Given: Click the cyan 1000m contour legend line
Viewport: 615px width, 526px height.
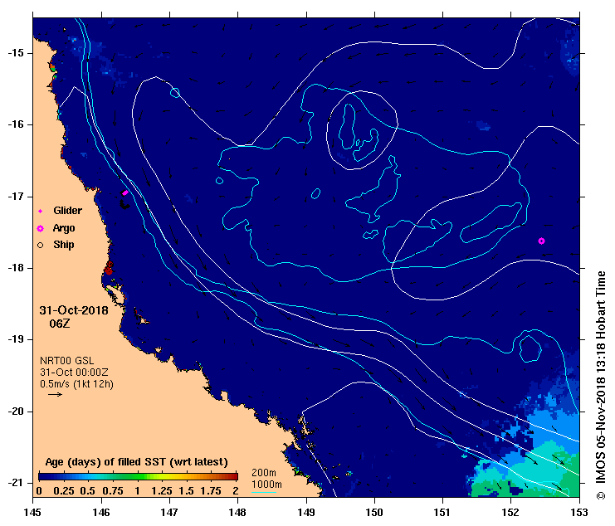Looking at the screenshot, I should pyautogui.click(x=264, y=492).
